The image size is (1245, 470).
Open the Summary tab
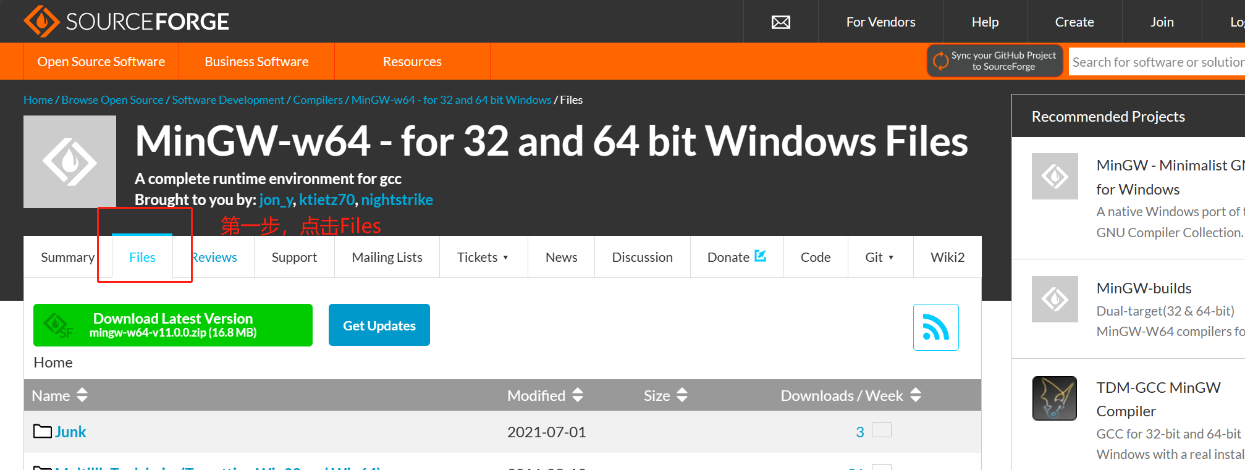coord(67,257)
